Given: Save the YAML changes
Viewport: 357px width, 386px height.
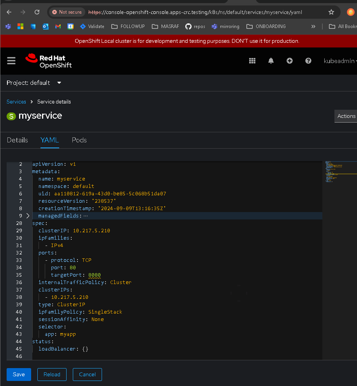Looking at the screenshot, I should (x=19, y=374).
